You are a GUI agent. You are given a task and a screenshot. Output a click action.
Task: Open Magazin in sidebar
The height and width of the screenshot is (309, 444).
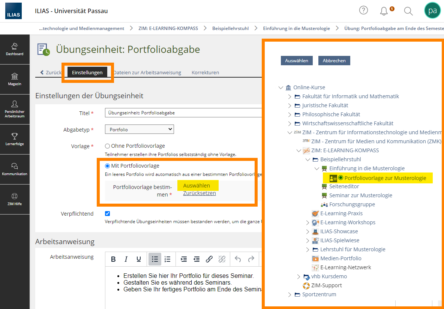[x=15, y=79]
